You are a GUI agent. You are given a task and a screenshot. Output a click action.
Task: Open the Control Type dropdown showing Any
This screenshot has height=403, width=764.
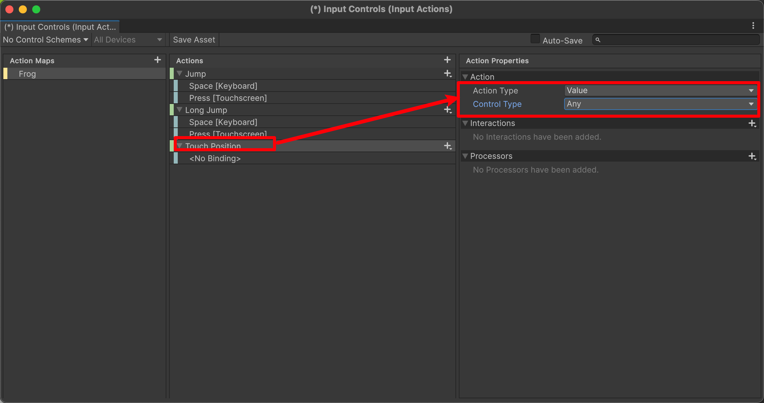[660, 104]
